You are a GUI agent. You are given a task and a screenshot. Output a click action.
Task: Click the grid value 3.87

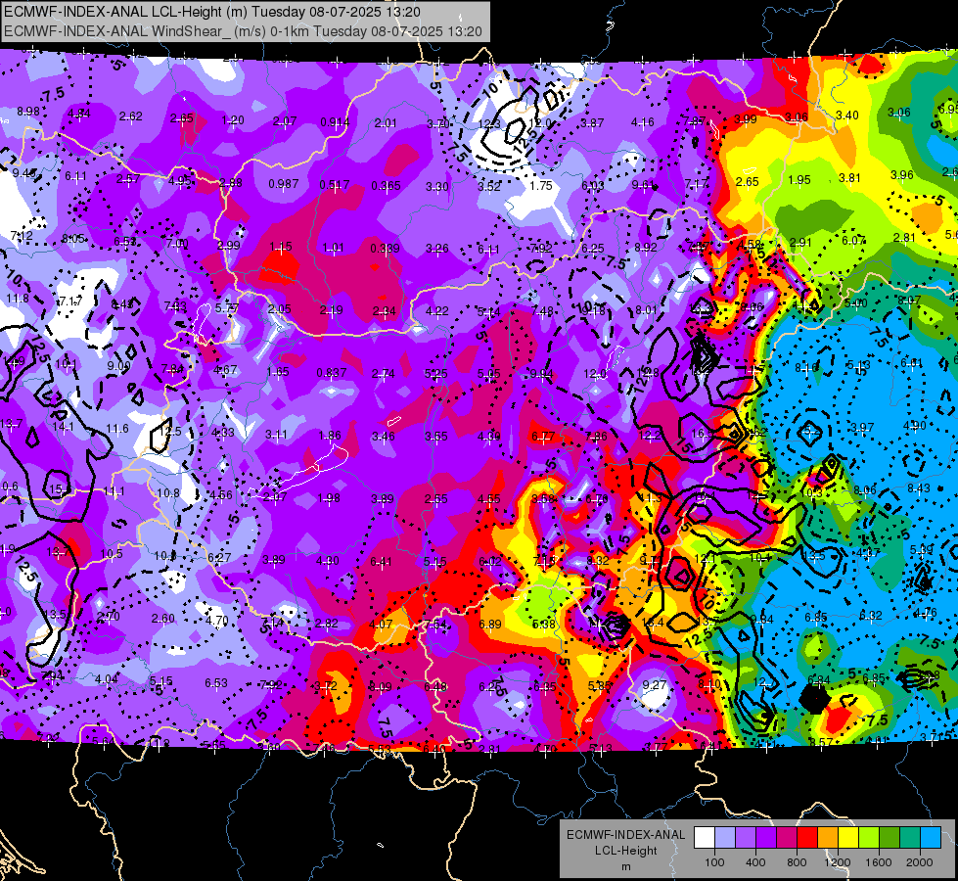(x=592, y=123)
